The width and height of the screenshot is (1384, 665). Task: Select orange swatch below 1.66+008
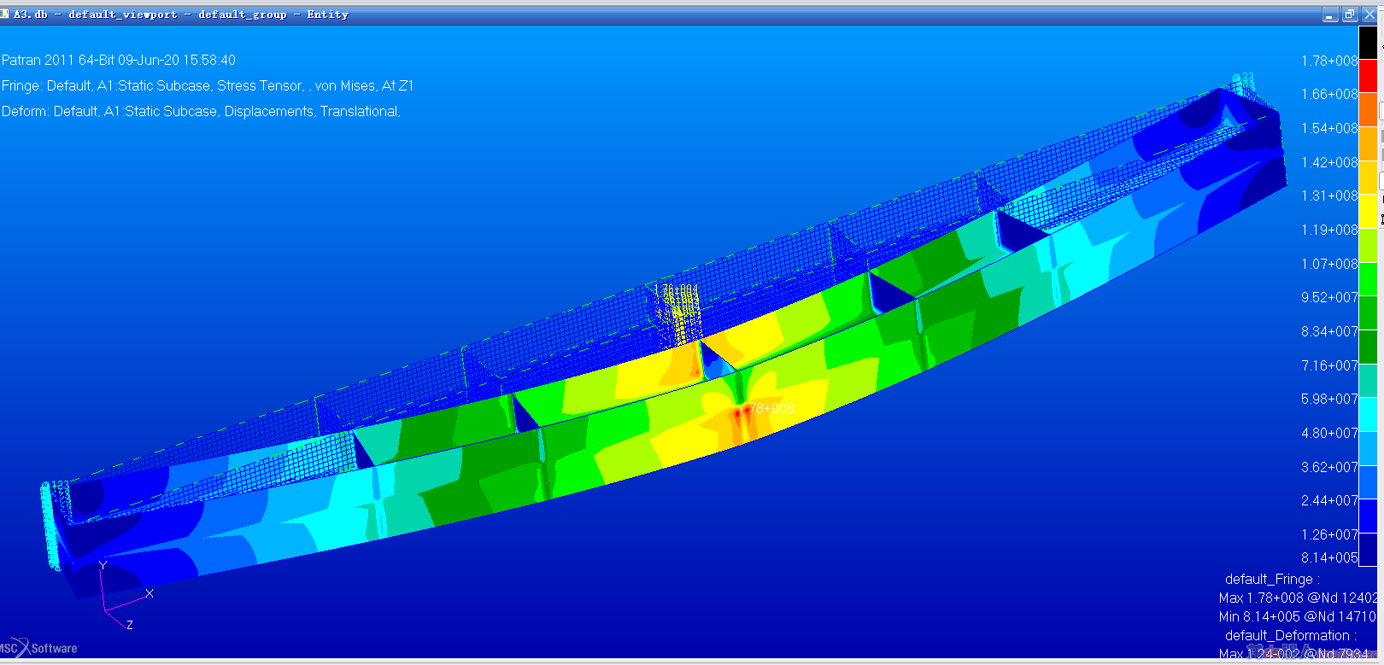click(1368, 110)
